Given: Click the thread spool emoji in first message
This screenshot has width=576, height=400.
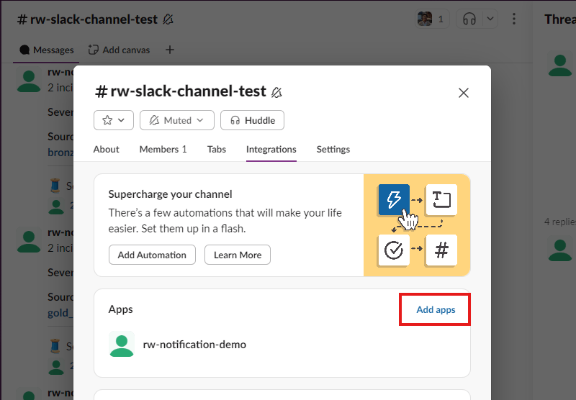Looking at the screenshot, I should (x=55, y=186).
